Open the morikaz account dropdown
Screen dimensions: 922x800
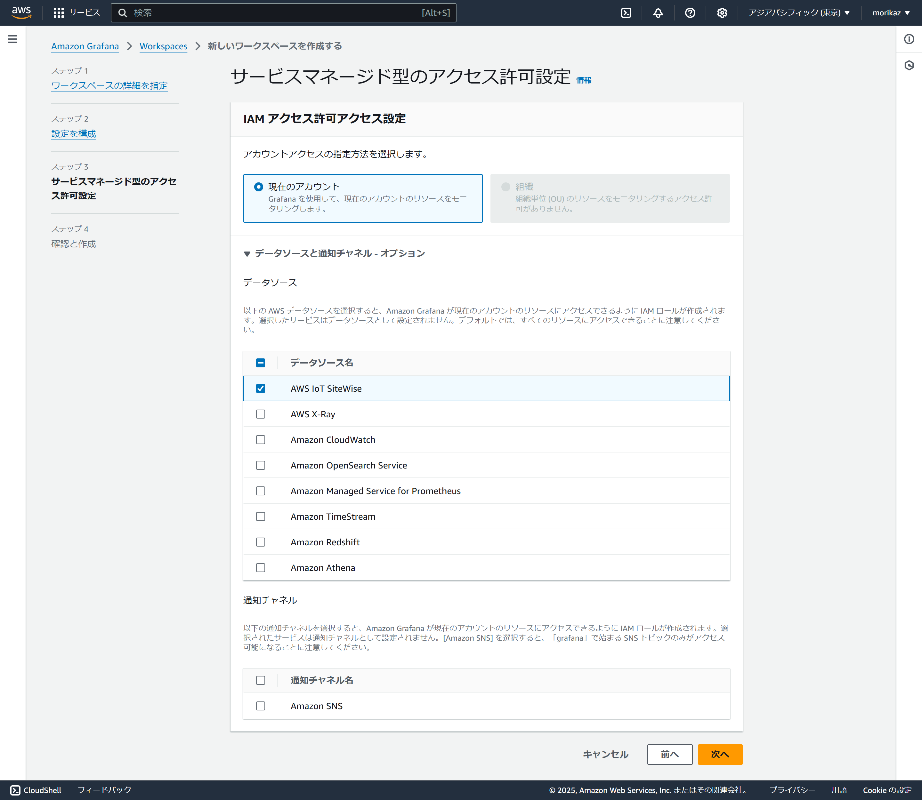pyautogui.click(x=891, y=13)
